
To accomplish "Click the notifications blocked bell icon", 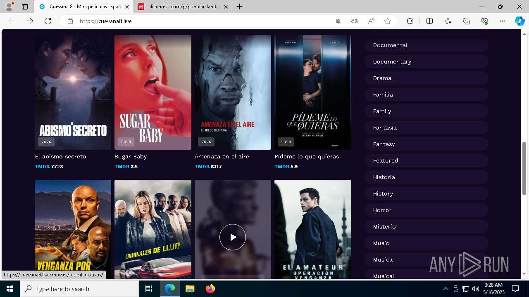I will [338, 21].
